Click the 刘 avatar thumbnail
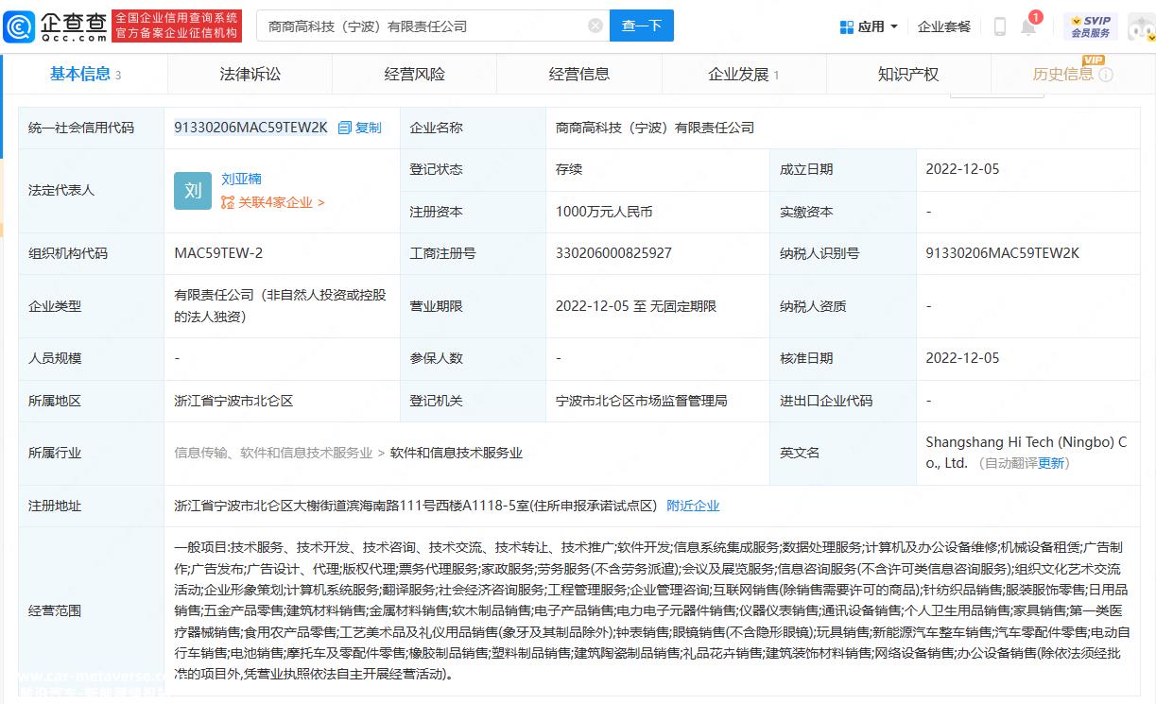The image size is (1156, 704). tap(193, 190)
